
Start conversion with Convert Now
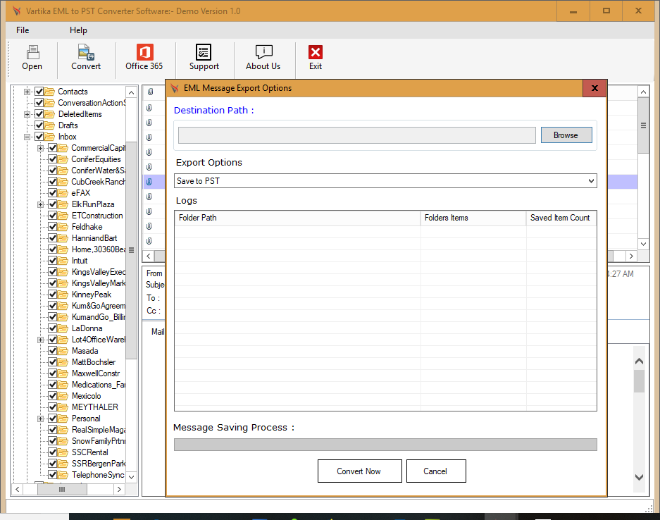[359, 471]
